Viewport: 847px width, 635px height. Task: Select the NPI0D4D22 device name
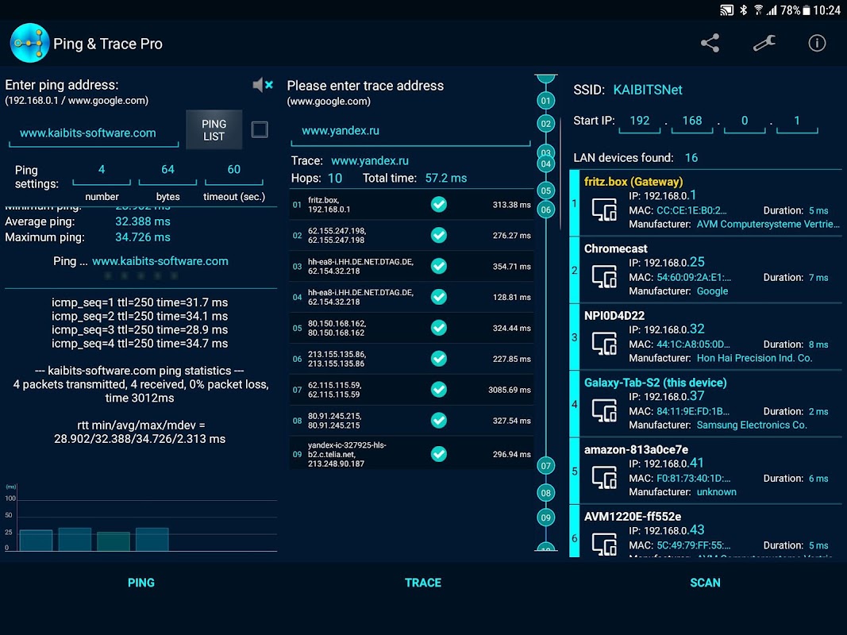point(614,316)
